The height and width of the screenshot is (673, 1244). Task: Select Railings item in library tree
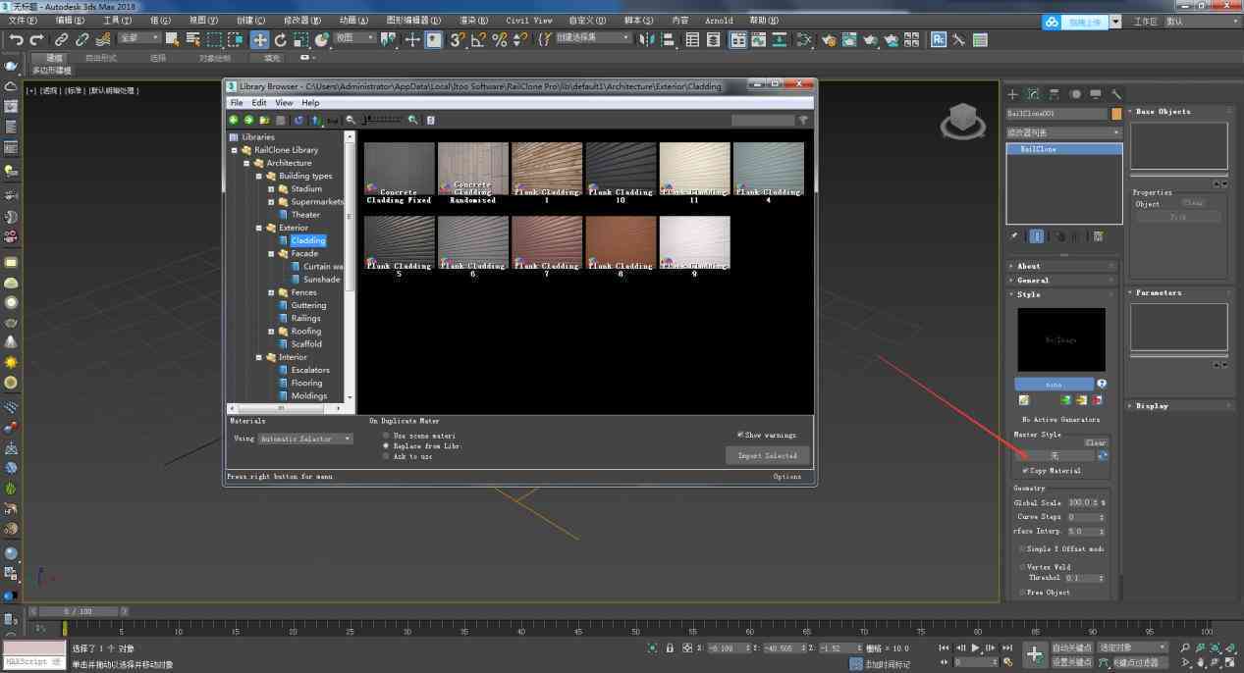pyautogui.click(x=305, y=318)
